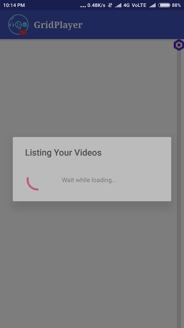Click the second signal strength bars icon
Image resolution: width=184 pixels, height=328 pixels.
(153, 5)
